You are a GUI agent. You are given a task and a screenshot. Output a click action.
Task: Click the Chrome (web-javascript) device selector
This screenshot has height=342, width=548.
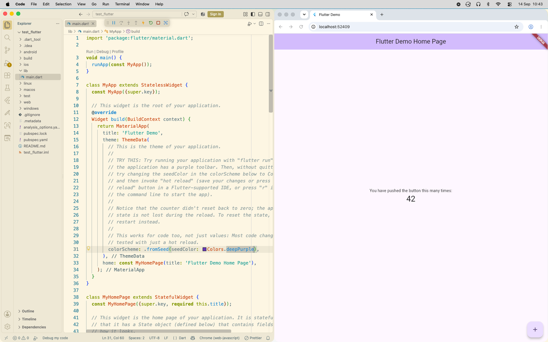tap(219, 338)
